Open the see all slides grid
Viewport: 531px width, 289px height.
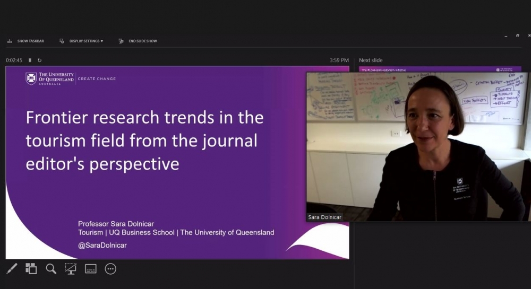[31, 269]
